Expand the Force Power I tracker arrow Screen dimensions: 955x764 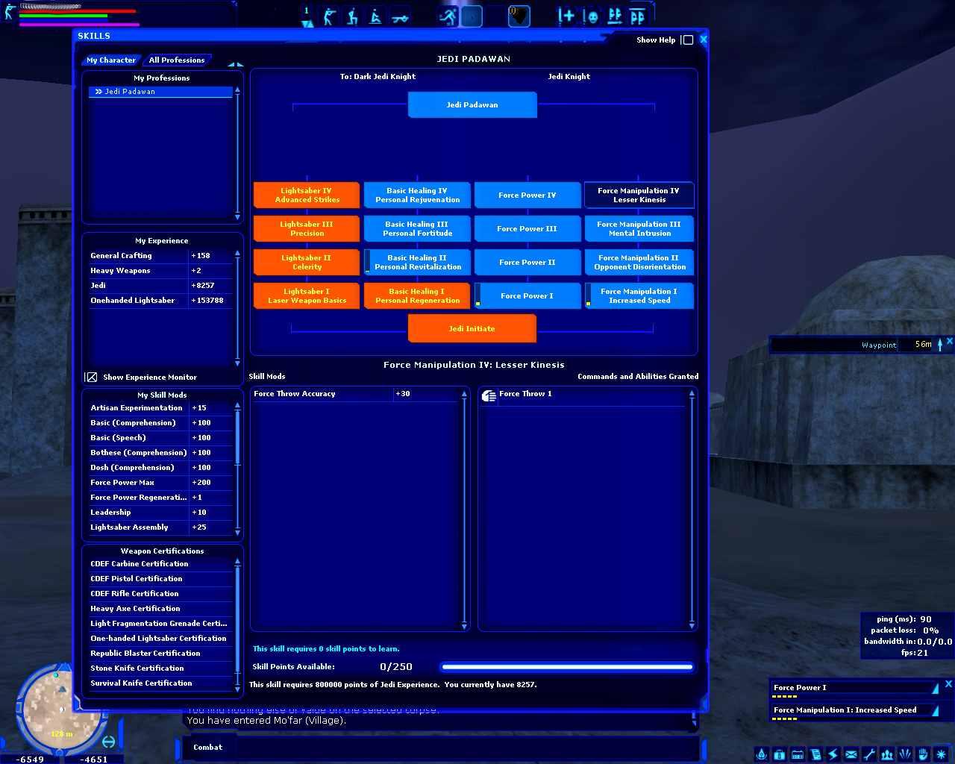coord(935,689)
